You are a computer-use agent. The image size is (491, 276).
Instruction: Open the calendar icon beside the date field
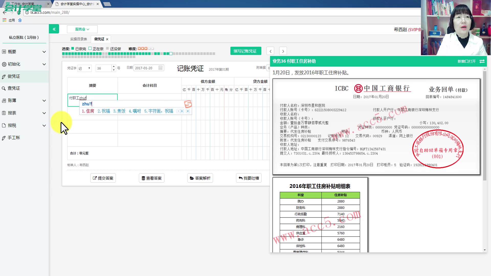pos(160,68)
